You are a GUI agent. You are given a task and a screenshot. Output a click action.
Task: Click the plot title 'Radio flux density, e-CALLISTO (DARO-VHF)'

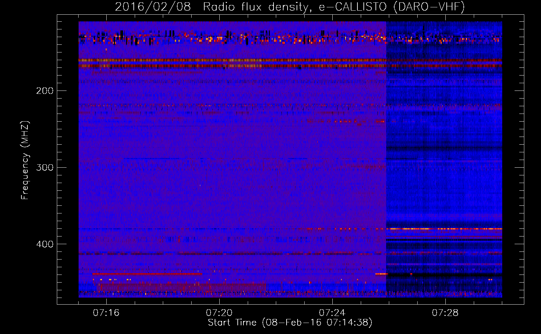click(x=334, y=7)
